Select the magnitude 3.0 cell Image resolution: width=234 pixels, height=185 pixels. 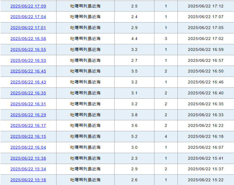[134, 148]
